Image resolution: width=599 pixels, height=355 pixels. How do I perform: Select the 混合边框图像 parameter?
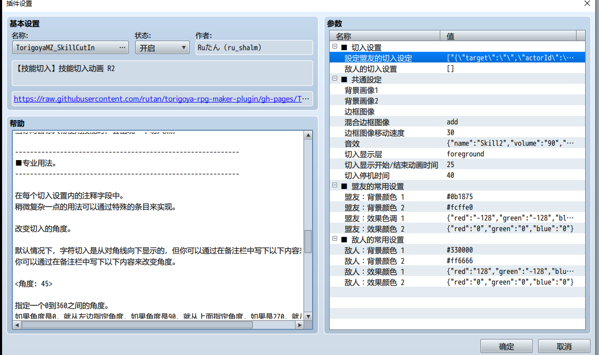[x=457, y=122]
